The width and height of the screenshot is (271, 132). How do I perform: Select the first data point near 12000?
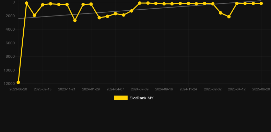(x=18, y=82)
